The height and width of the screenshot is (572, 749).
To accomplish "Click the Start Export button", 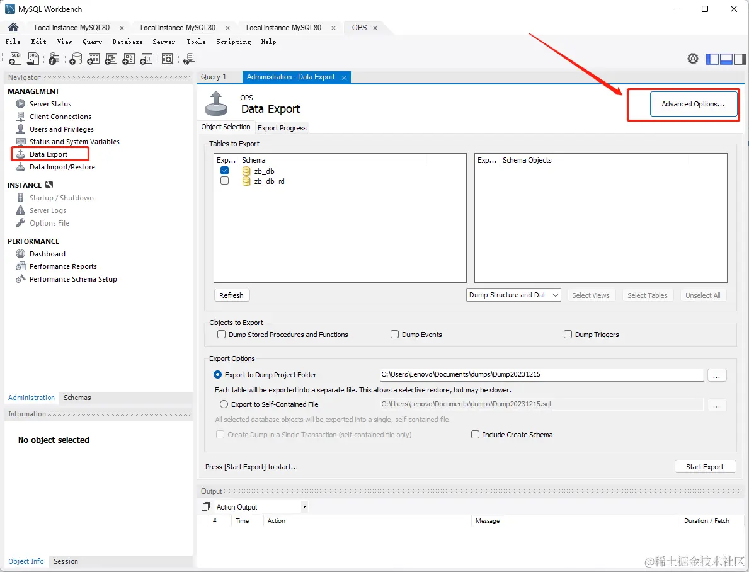I will [704, 467].
